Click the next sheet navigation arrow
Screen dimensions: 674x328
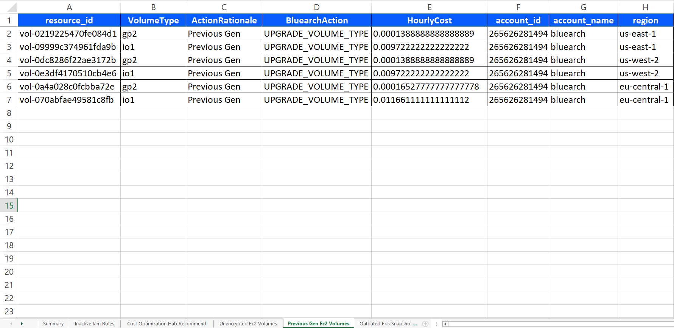click(22, 324)
